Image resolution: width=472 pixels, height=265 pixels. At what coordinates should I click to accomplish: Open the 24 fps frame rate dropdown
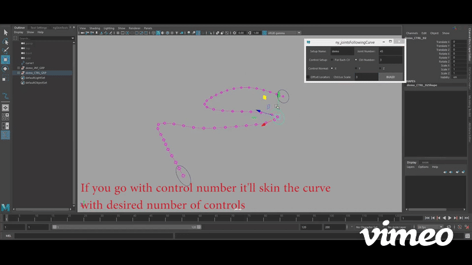click(x=441, y=227)
